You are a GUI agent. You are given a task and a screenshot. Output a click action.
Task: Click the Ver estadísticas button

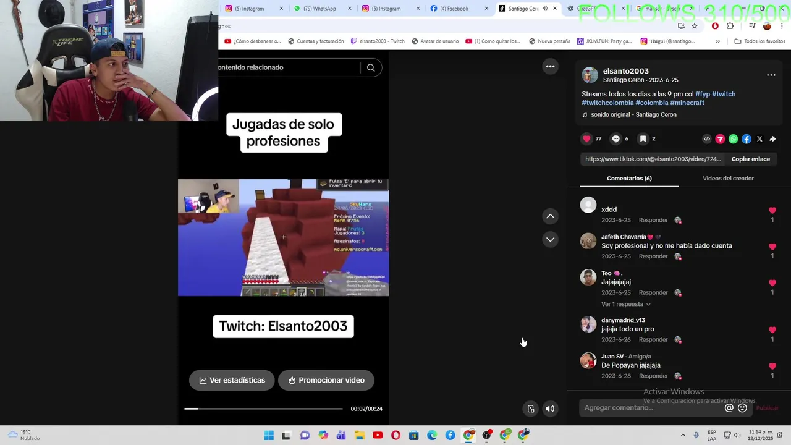[232, 380]
